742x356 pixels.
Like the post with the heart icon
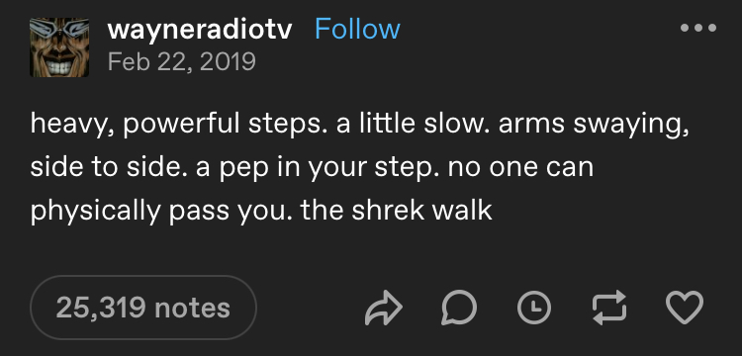685,308
